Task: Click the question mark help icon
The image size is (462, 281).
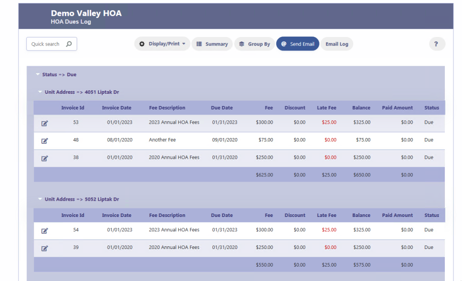Action: (x=436, y=44)
